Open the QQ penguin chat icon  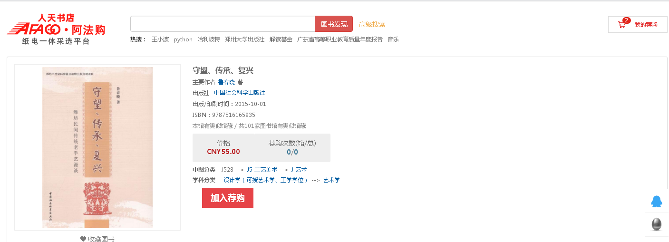(x=656, y=202)
